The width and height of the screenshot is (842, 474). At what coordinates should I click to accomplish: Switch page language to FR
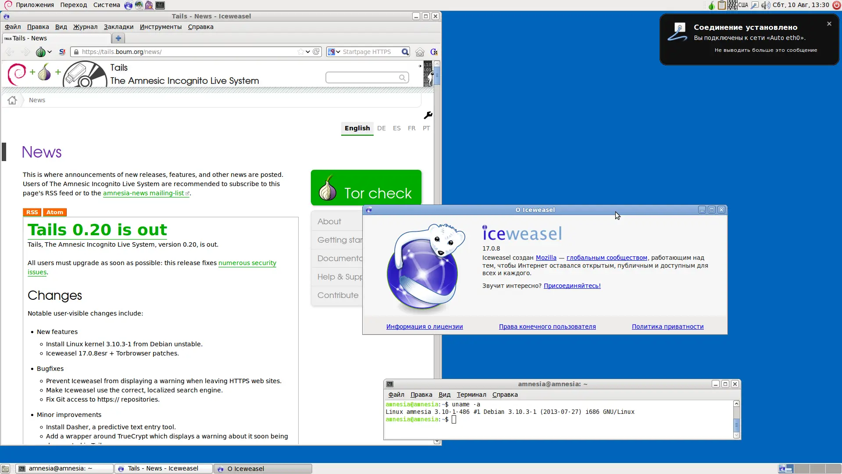click(x=411, y=128)
